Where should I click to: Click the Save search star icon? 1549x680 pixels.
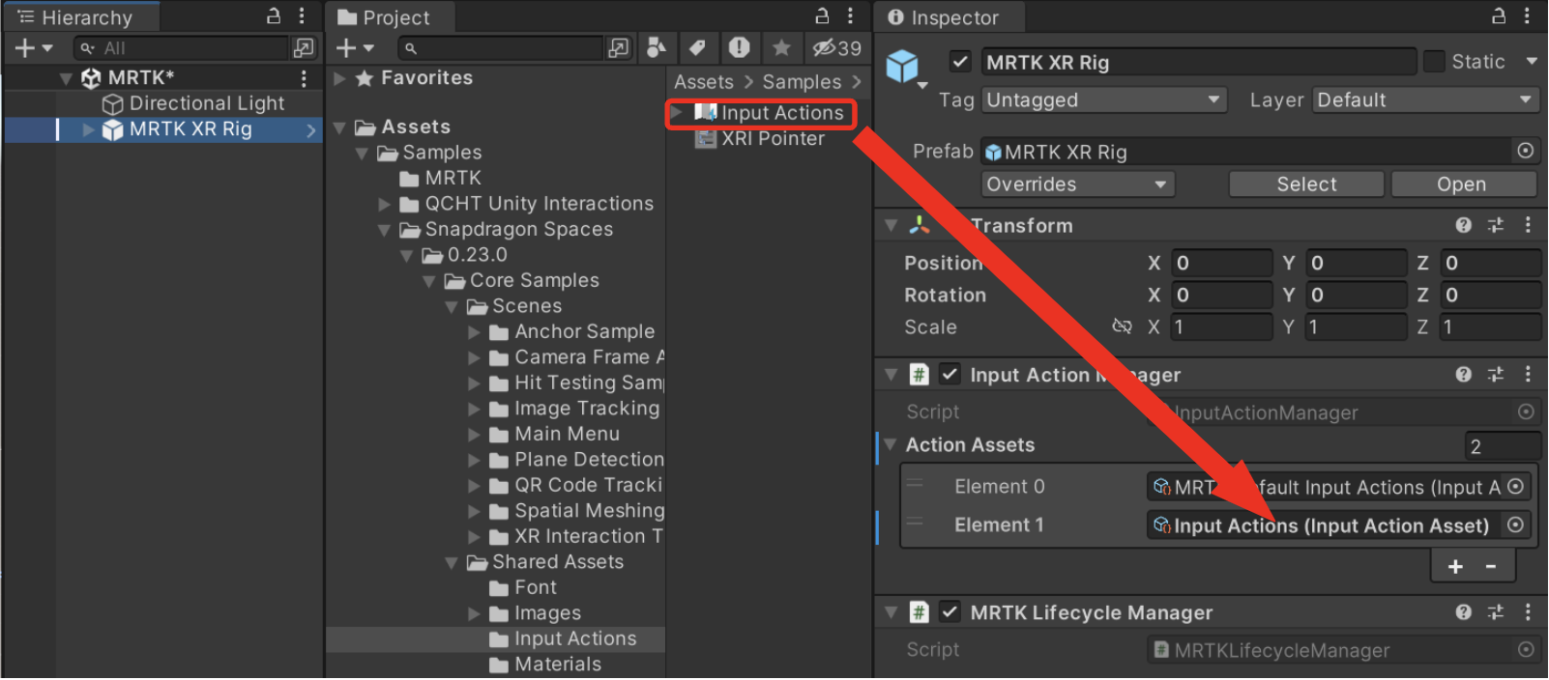click(x=781, y=47)
